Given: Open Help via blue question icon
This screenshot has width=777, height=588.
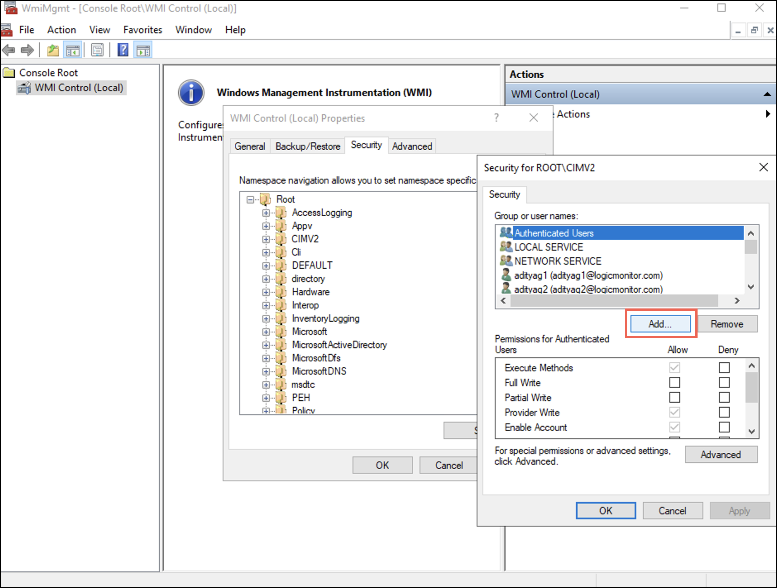Looking at the screenshot, I should [123, 50].
